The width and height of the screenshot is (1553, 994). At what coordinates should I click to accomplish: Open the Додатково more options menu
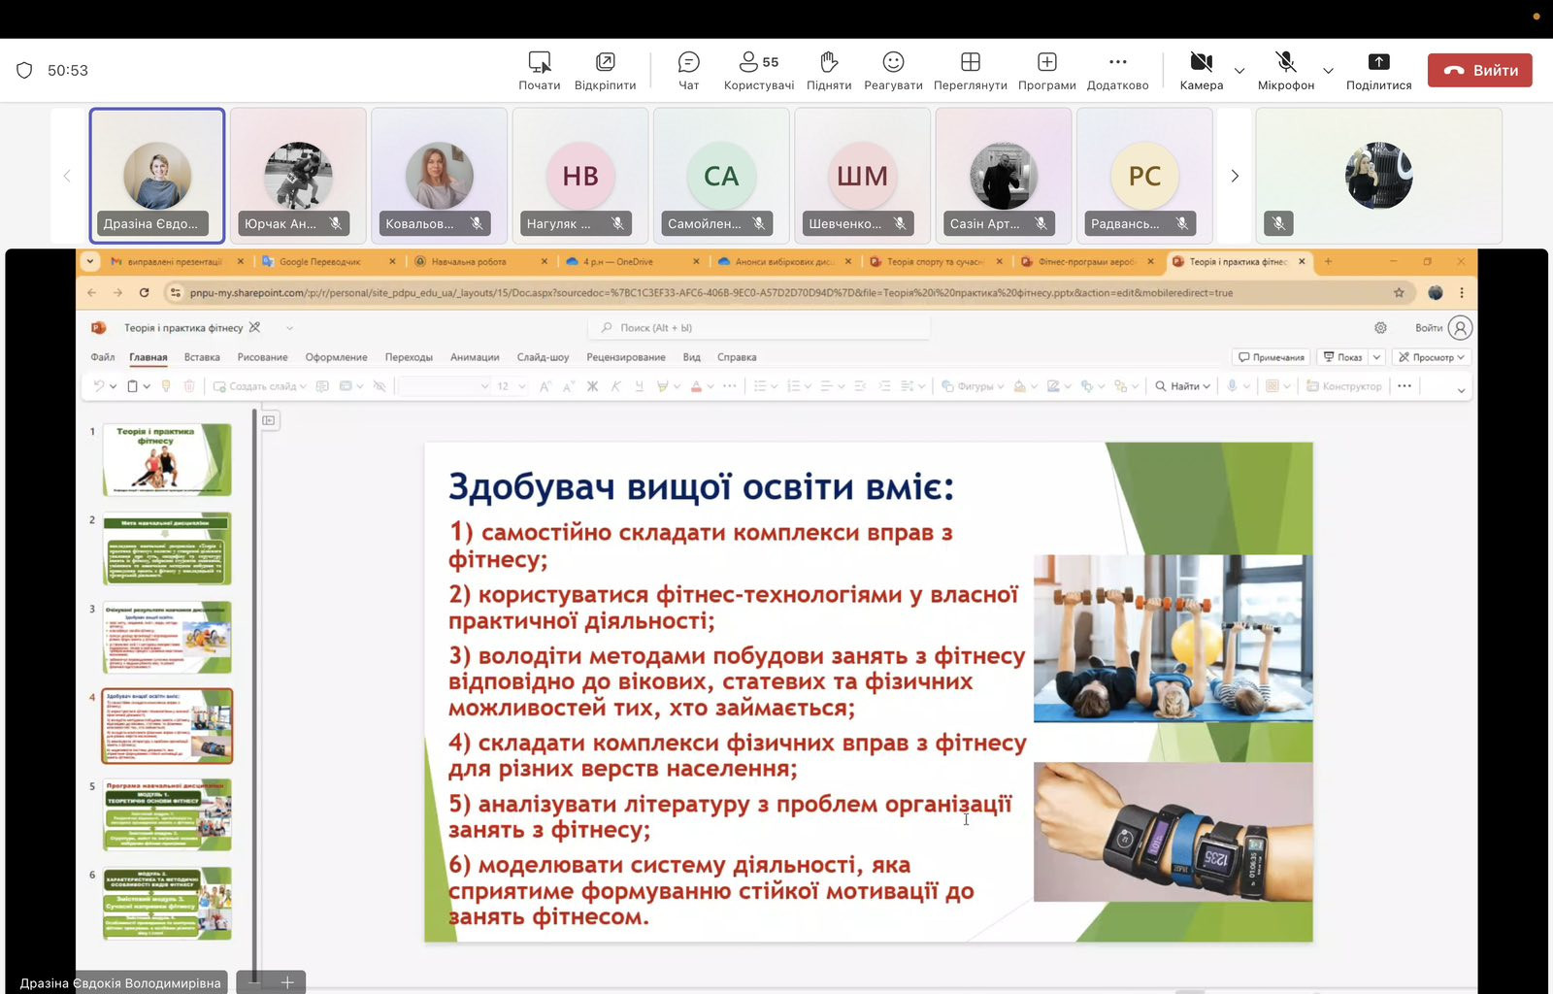[1117, 71]
